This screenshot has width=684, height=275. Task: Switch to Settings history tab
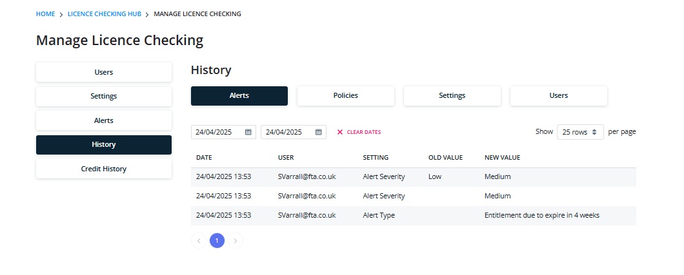point(452,96)
